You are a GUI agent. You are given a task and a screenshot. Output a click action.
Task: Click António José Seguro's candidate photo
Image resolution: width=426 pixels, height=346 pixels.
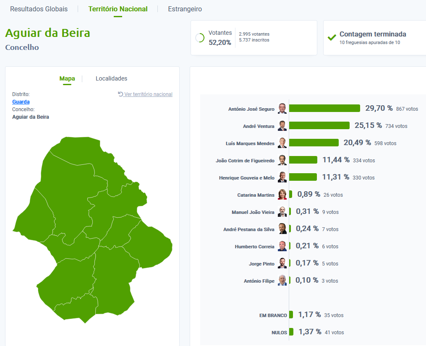tap(282, 109)
